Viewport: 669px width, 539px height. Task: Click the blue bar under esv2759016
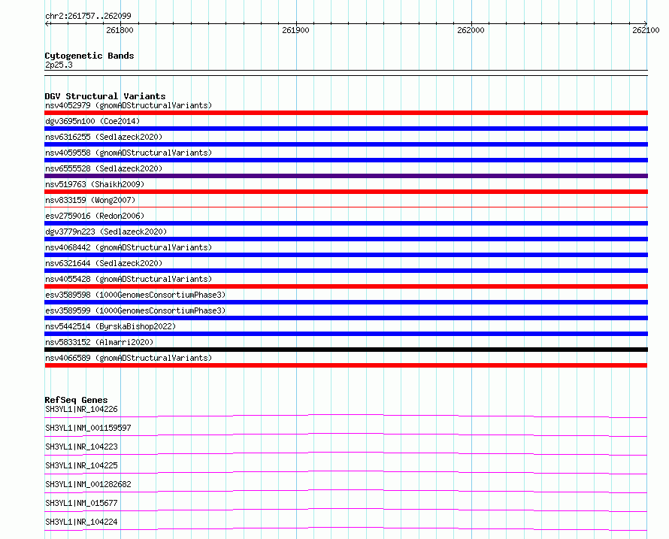tap(346, 223)
